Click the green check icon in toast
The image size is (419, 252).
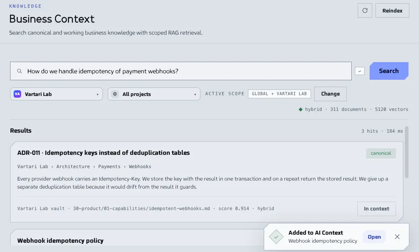point(276,237)
